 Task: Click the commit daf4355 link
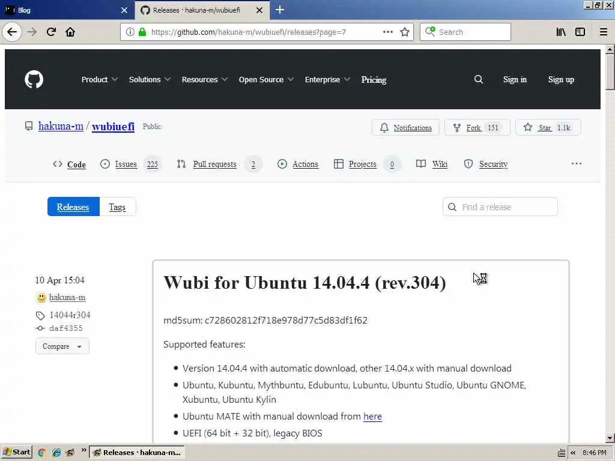coord(66,328)
